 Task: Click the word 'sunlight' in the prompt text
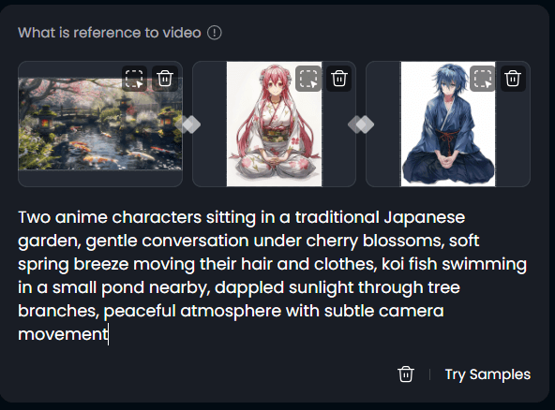[321, 287]
